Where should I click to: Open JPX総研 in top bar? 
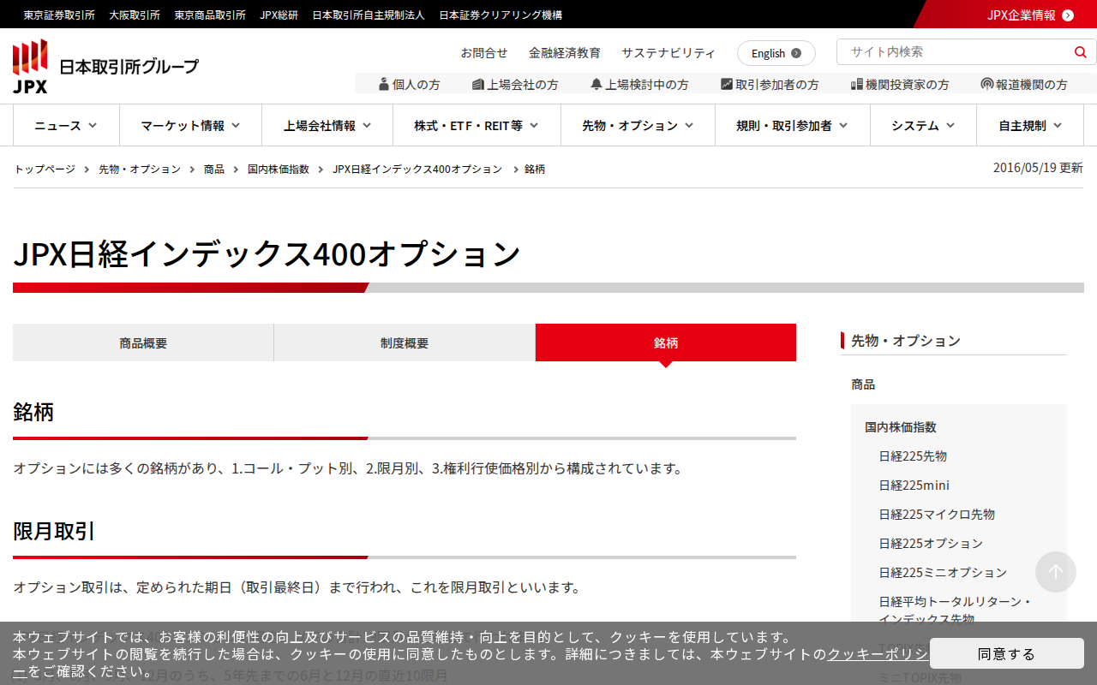279,15
